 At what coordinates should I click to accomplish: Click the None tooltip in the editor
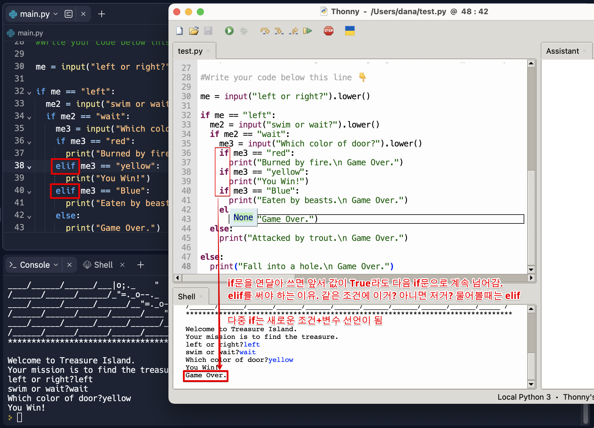click(x=243, y=217)
